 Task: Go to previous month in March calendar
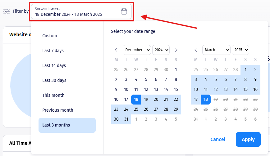[196, 50]
